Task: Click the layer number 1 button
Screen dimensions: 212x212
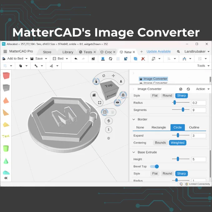Action: point(108,129)
